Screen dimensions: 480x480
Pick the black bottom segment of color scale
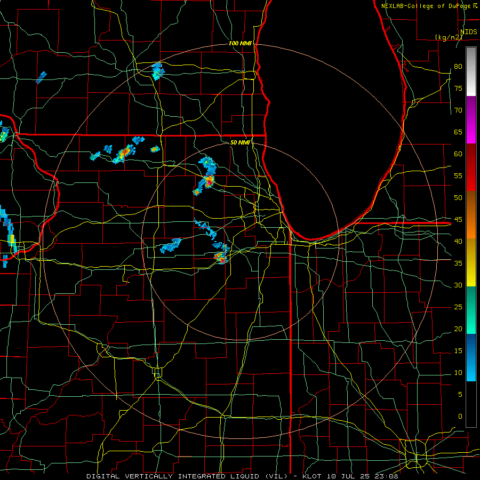[x=471, y=404]
